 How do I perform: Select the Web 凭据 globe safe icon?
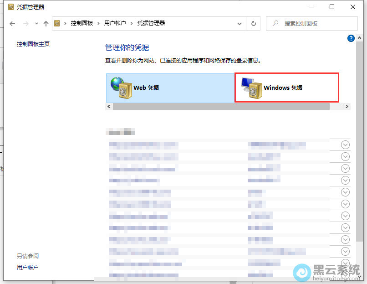tap(119, 88)
